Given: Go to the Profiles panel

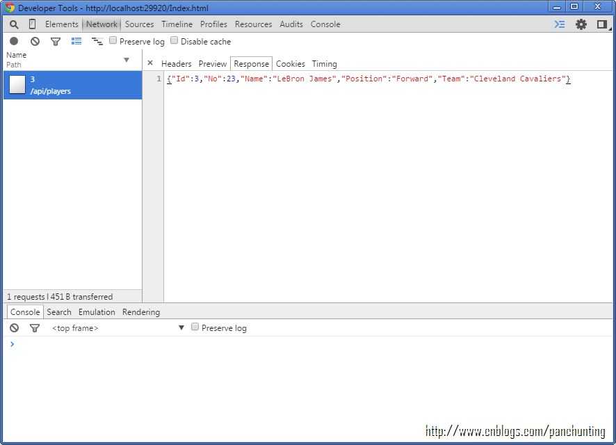Looking at the screenshot, I should point(213,24).
